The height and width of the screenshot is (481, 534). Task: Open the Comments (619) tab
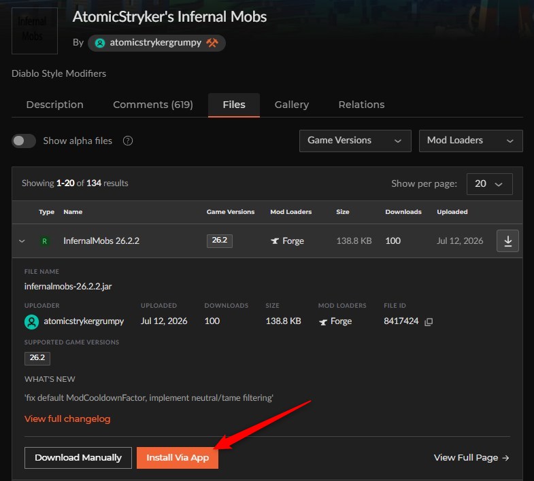tap(153, 105)
